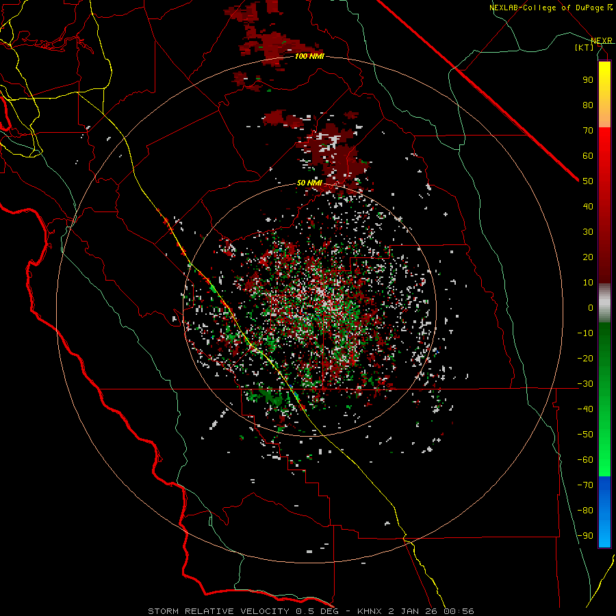
Task: Click the 0 value on the velocity scale
Action: (x=591, y=307)
